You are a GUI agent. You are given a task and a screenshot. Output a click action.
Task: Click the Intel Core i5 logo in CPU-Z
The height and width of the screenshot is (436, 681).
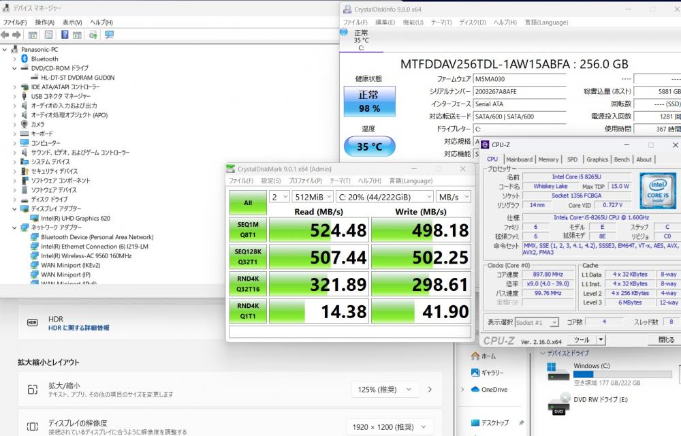pos(658,191)
